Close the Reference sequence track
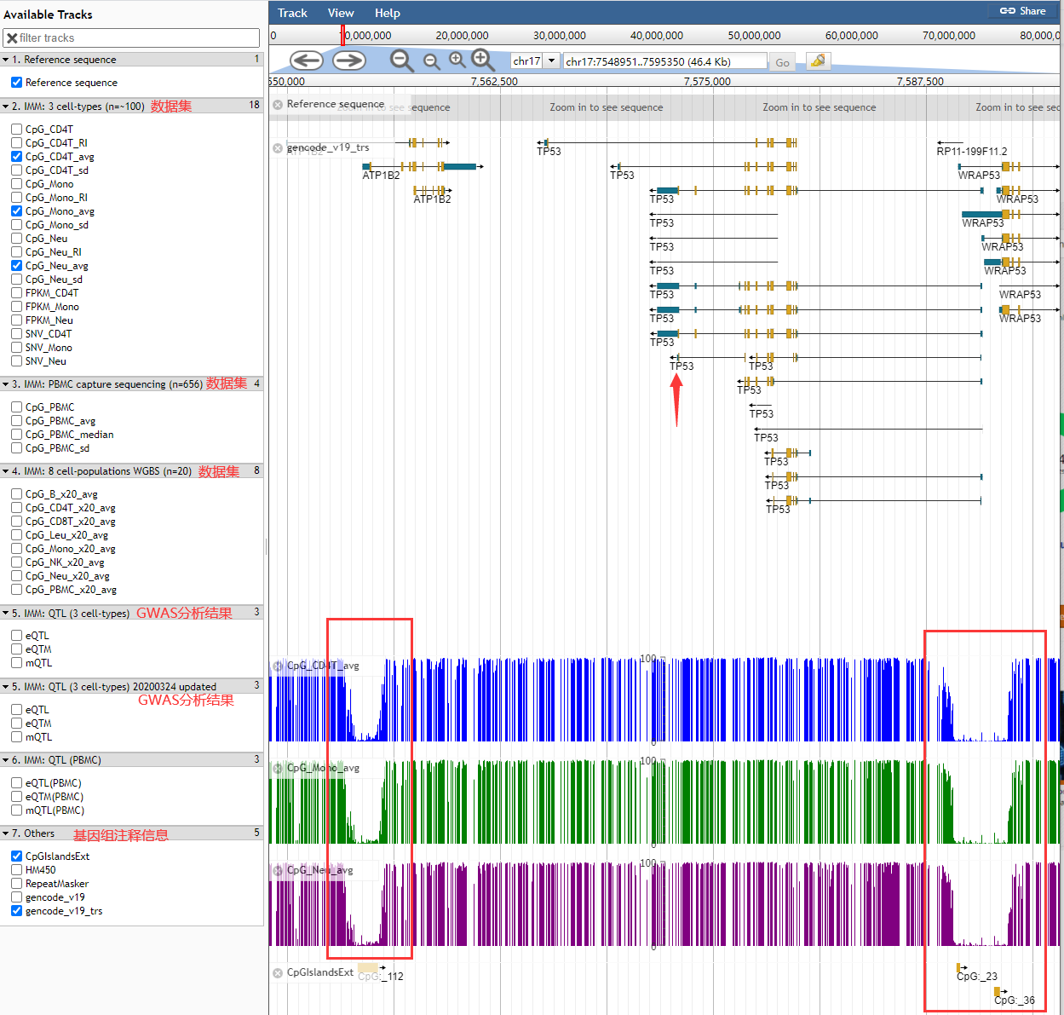Image resolution: width=1064 pixels, height=1015 pixels. pos(278,105)
